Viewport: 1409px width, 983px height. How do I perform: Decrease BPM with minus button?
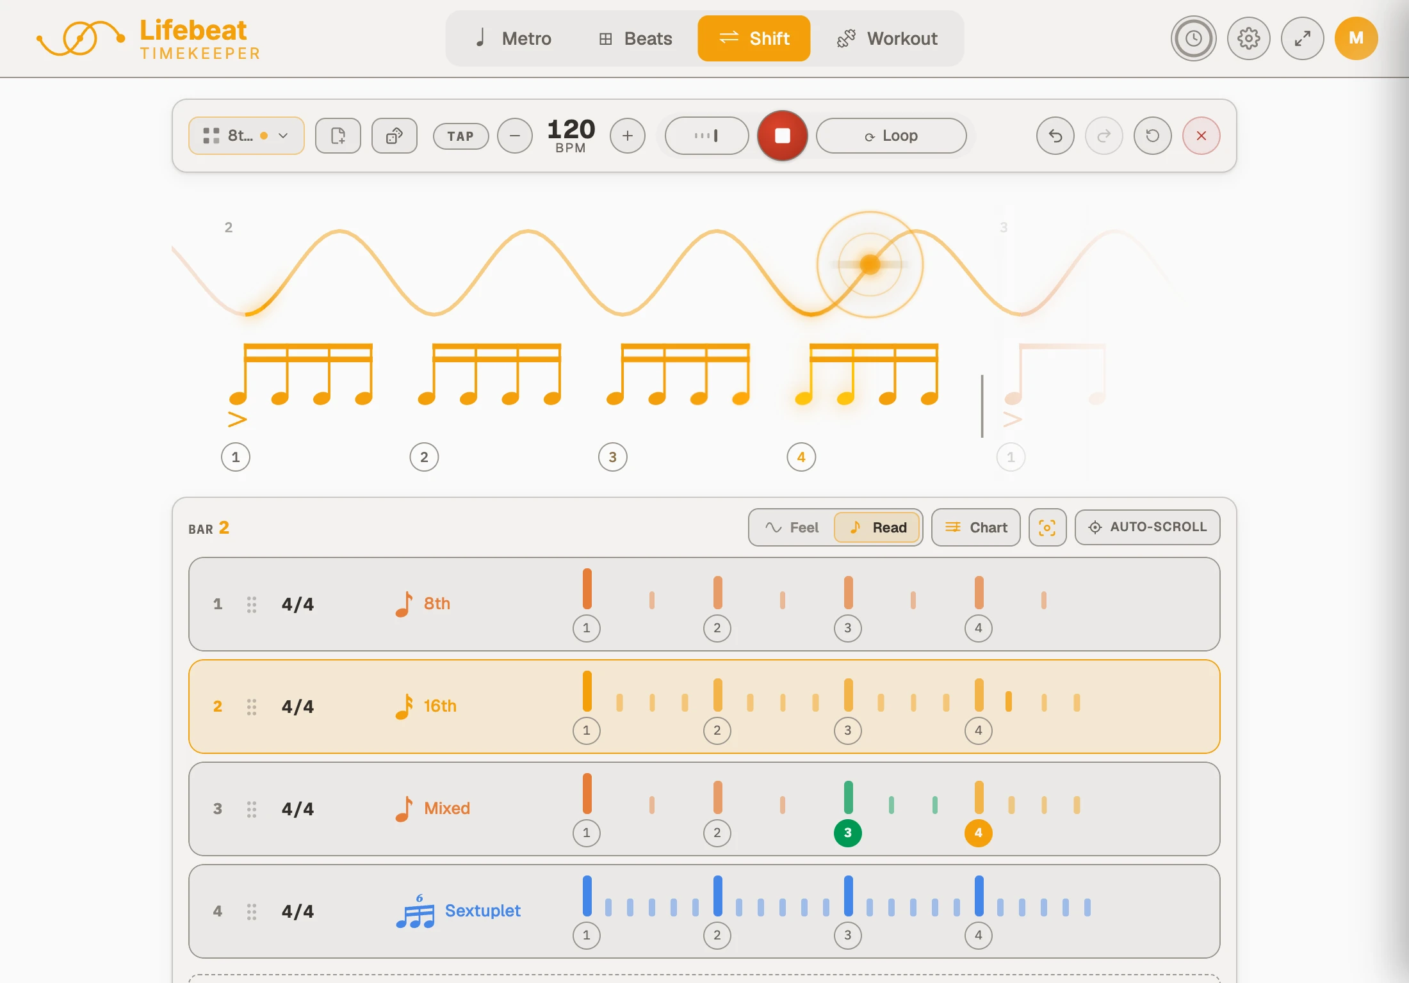coord(514,136)
